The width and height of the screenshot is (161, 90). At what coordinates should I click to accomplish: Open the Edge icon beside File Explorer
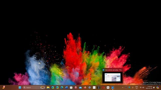click(x=53, y=87)
